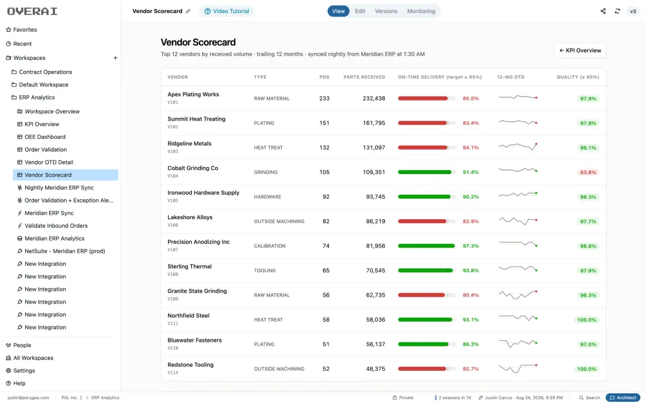646x403 pixels.
Task: Click Cobalt Grinding Co on-time delivery bar
Action: (427, 172)
